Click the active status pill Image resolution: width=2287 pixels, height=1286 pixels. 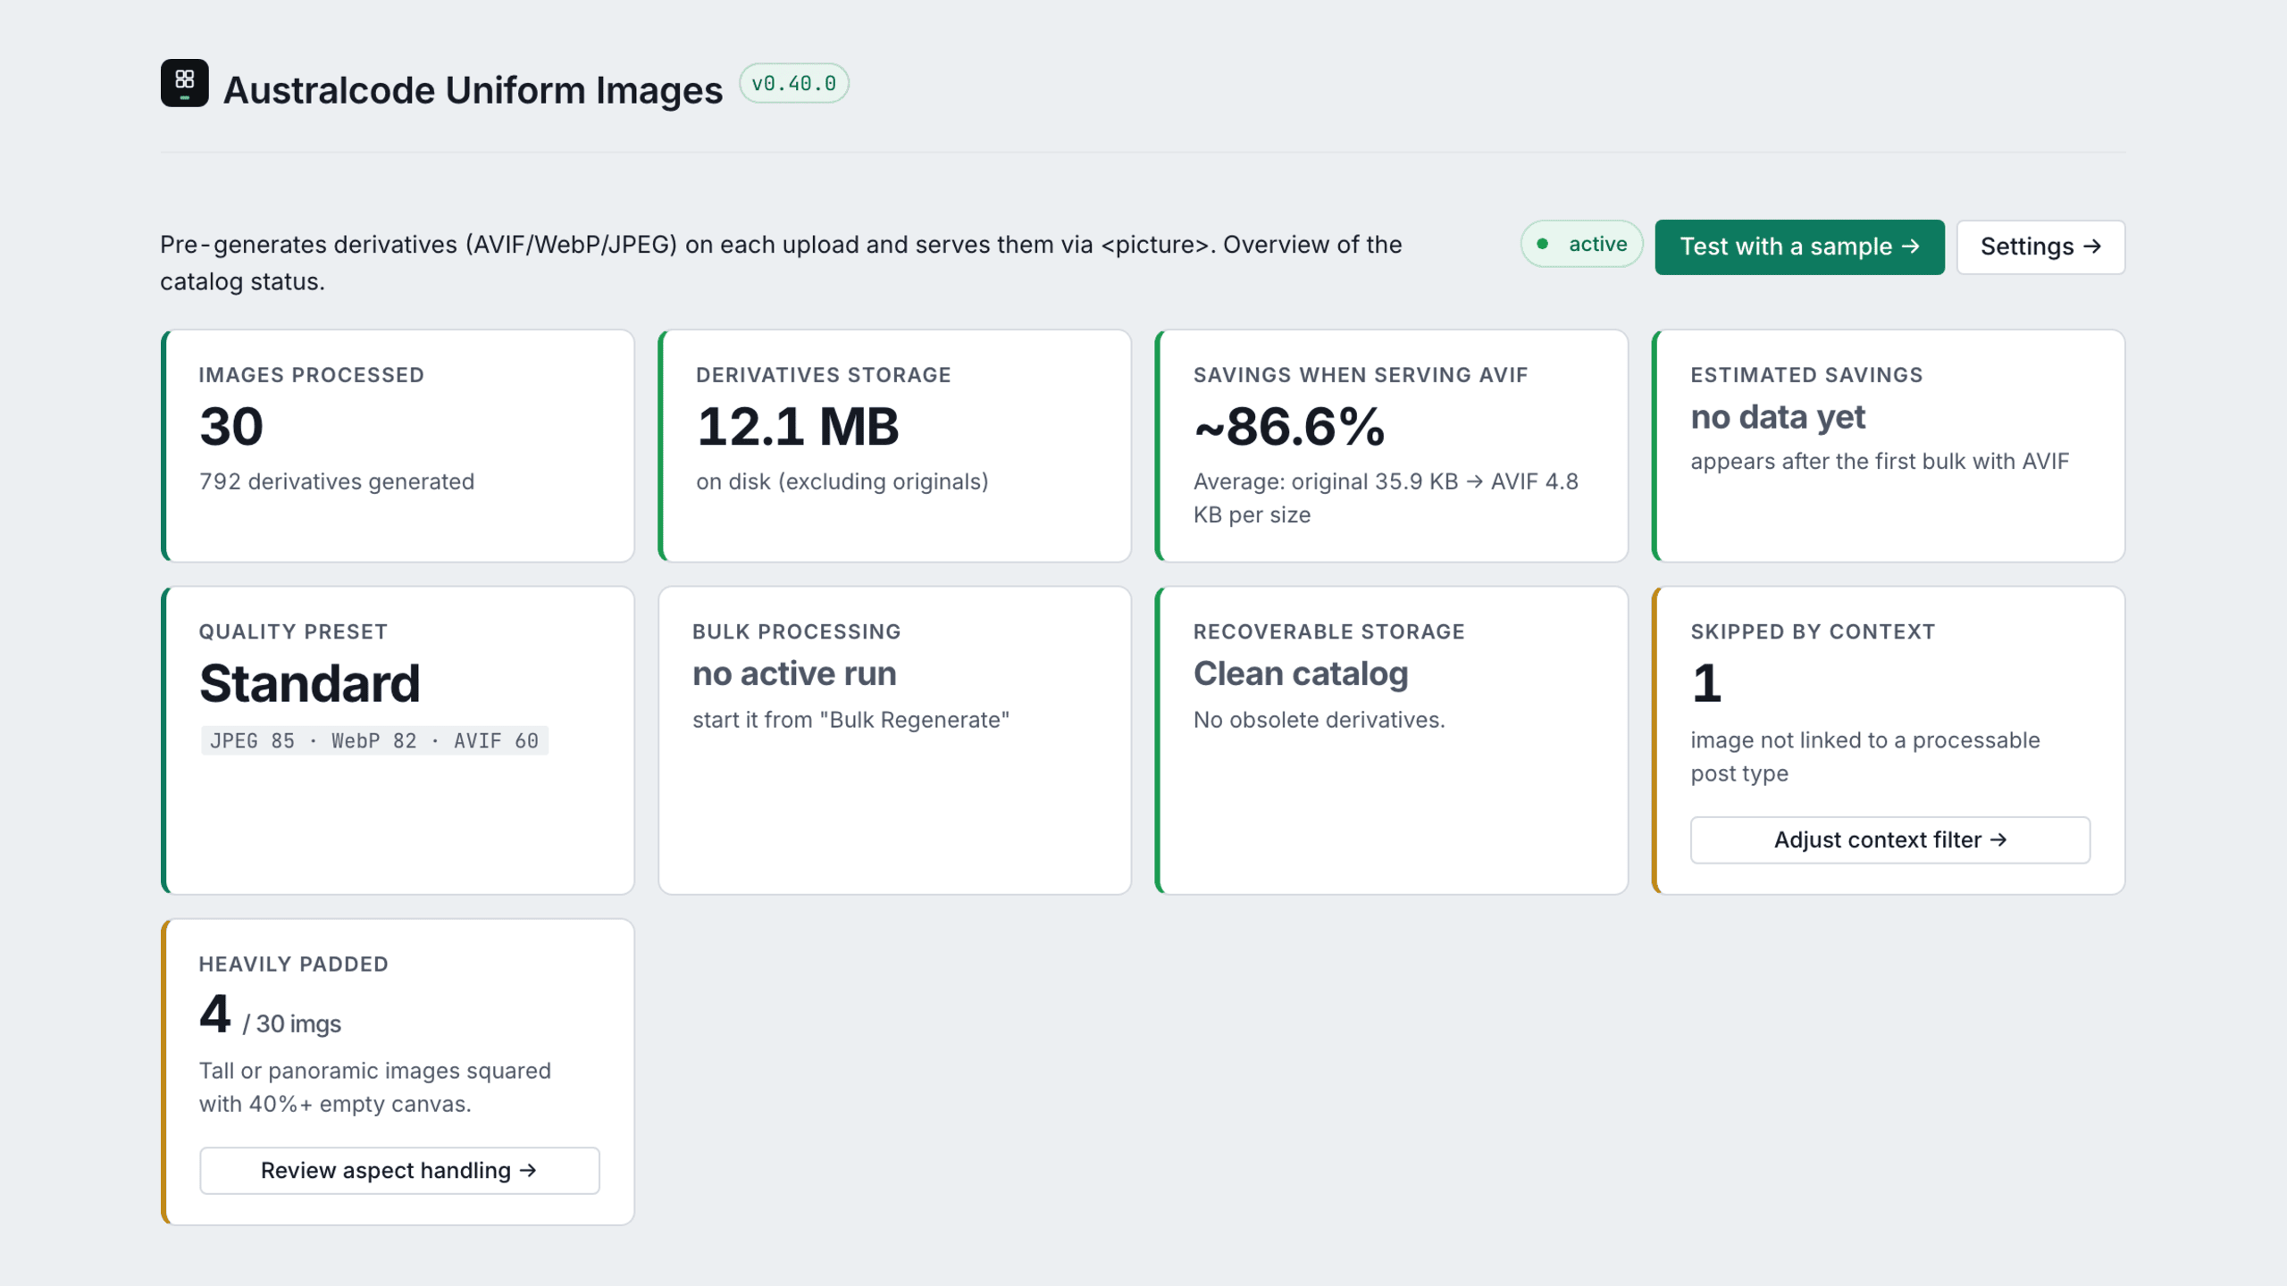[1581, 244]
